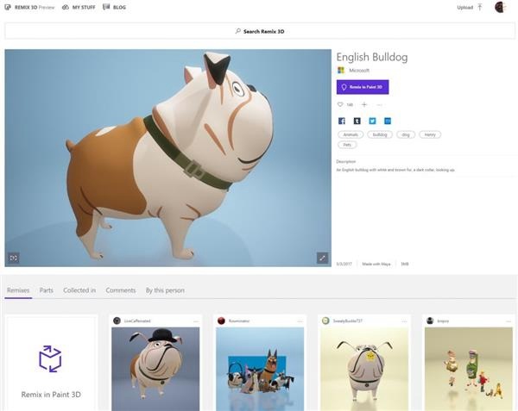This screenshot has width=518, height=411.
Task: Open the Blog page
Action: coord(114,7)
